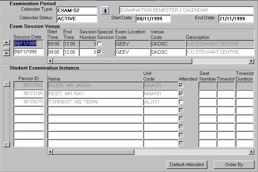Select the highlighted Session Date 09/11/1999 field
The width and height of the screenshot is (258, 172).
click(x=29, y=44)
